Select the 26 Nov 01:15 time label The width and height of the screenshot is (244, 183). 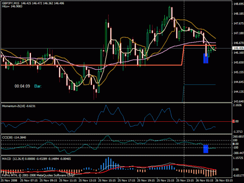(x=205, y=181)
